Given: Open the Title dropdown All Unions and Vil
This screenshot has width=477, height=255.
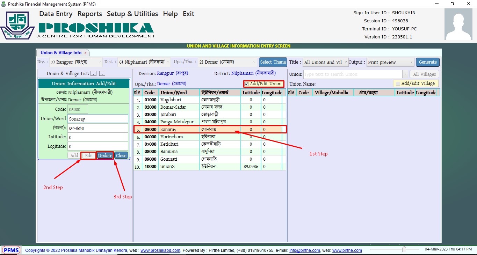Looking at the screenshot, I should coord(325,62).
